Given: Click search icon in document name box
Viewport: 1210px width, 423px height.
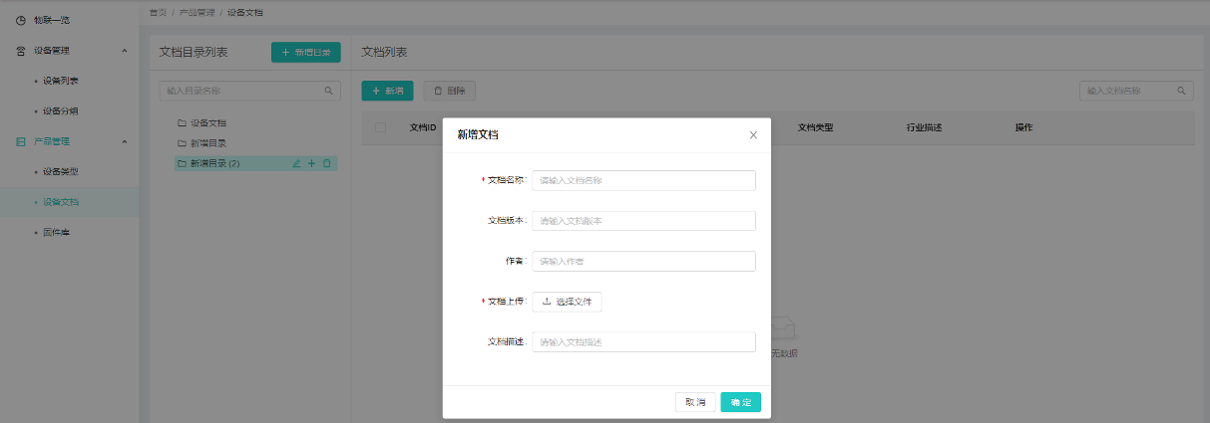Looking at the screenshot, I should coord(1181,91).
